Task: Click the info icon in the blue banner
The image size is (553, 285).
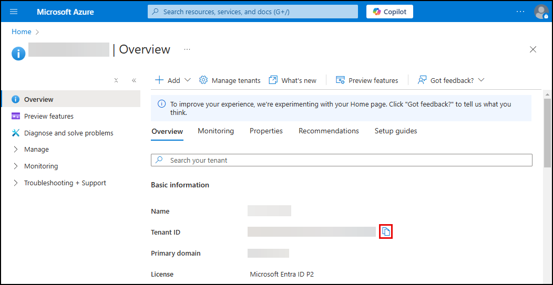Action: (x=161, y=104)
